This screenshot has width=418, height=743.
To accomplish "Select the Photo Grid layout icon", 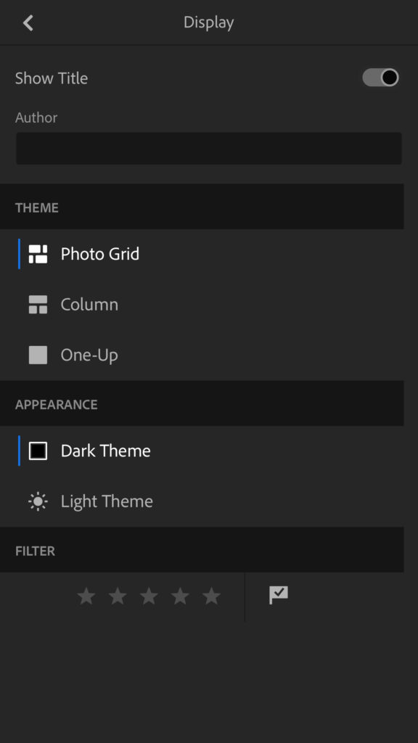I will [38, 254].
